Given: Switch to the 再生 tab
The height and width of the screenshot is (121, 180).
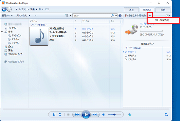Looking at the screenshot, I should [x=131, y=10].
